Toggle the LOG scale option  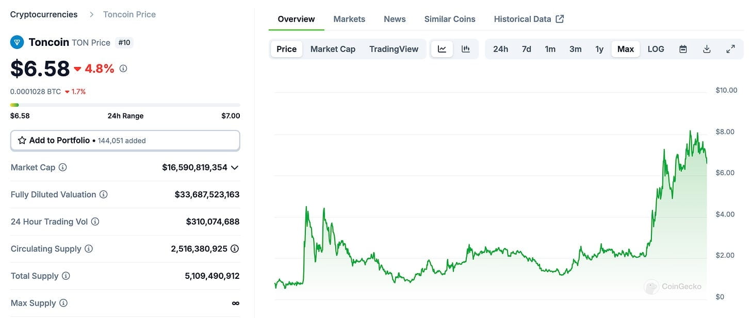click(x=656, y=49)
